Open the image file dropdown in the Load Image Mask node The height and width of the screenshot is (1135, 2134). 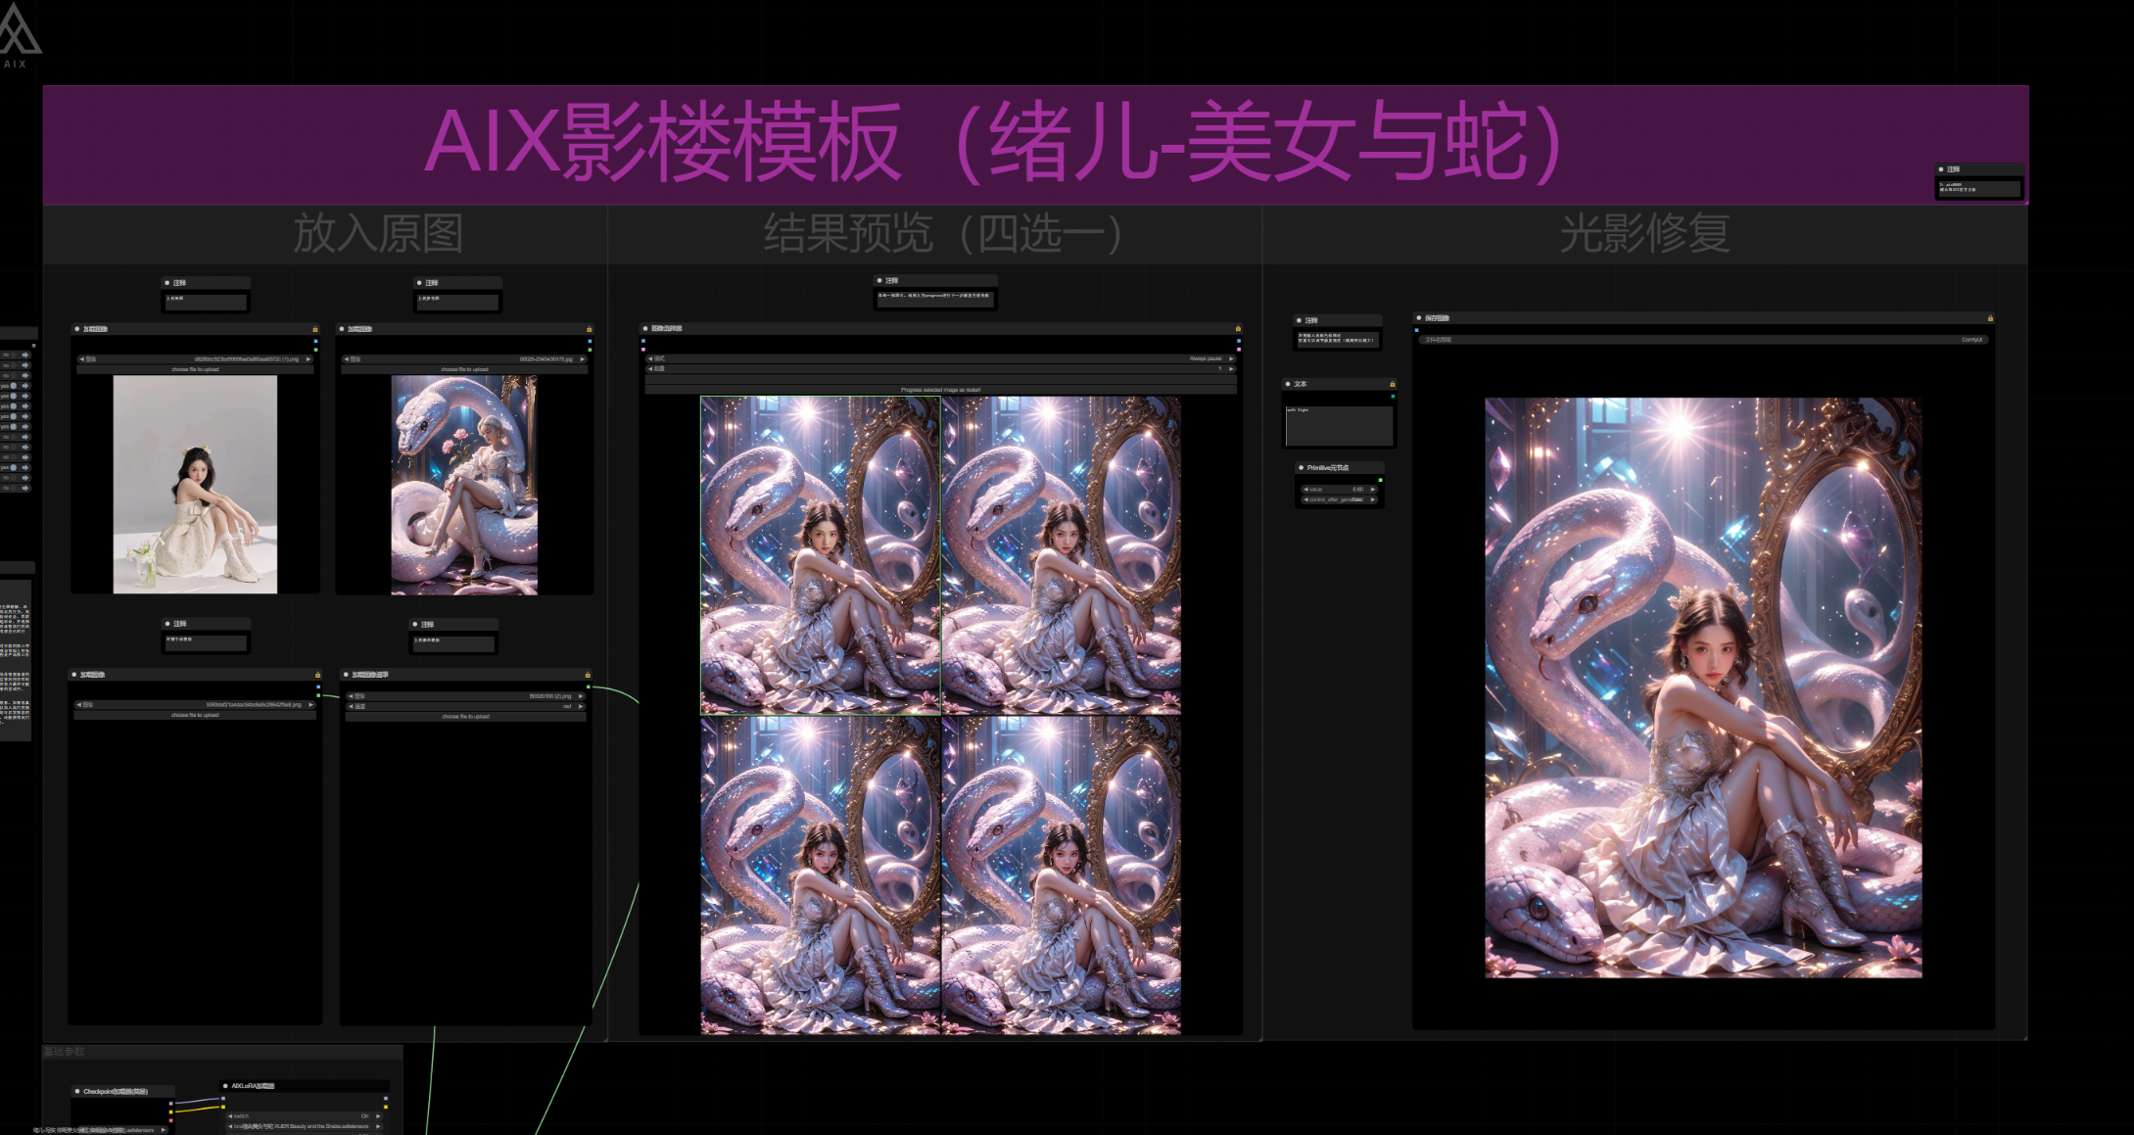click(x=466, y=696)
